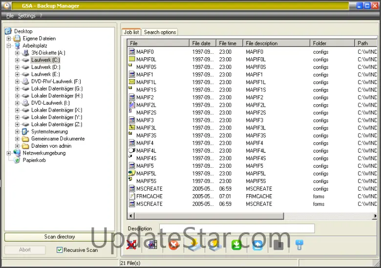
Task: Select the Papierkorb recycle bin icon
Action: point(17,160)
